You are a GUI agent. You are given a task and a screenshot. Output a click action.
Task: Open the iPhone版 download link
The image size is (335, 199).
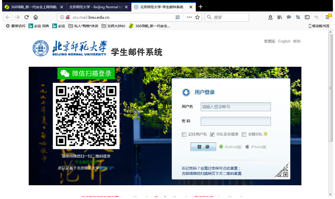click(x=256, y=147)
